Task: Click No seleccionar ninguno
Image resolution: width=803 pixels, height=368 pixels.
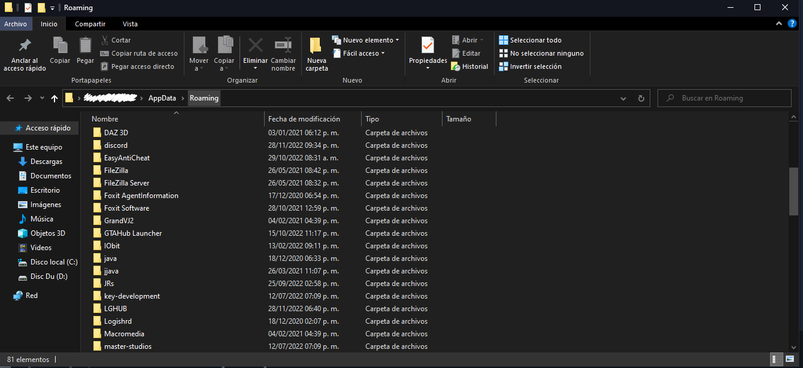Action: (x=541, y=53)
